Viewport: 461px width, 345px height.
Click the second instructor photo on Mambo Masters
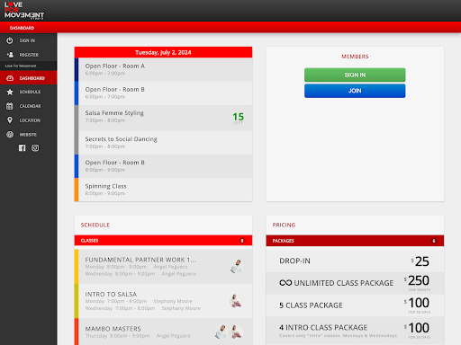click(x=236, y=332)
